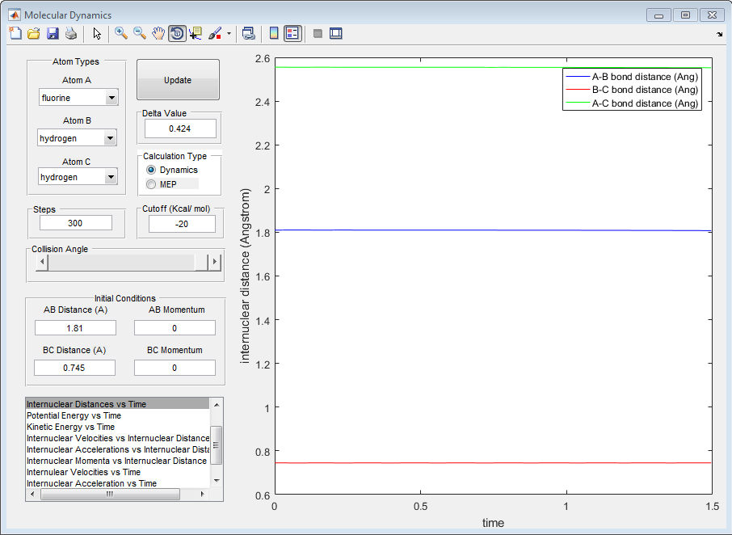Open the Atom A fluorine dropdown
Screen dimensions: 732x535
111,98
